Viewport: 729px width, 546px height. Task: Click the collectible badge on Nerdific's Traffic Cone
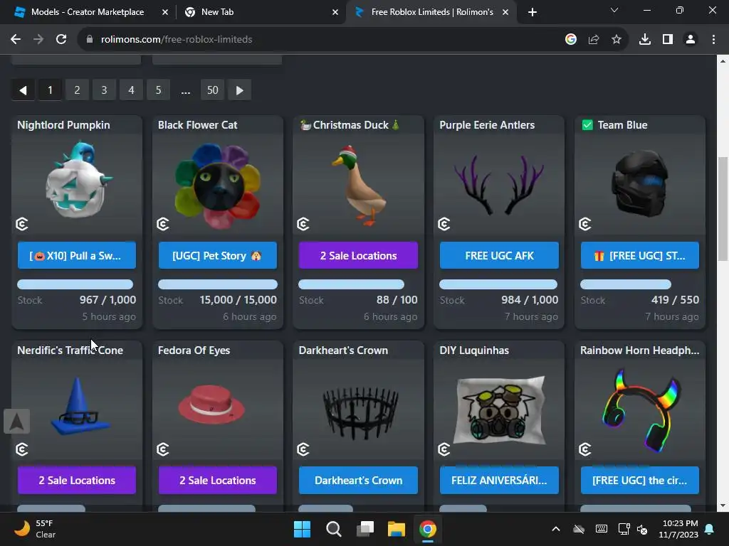[22, 449]
